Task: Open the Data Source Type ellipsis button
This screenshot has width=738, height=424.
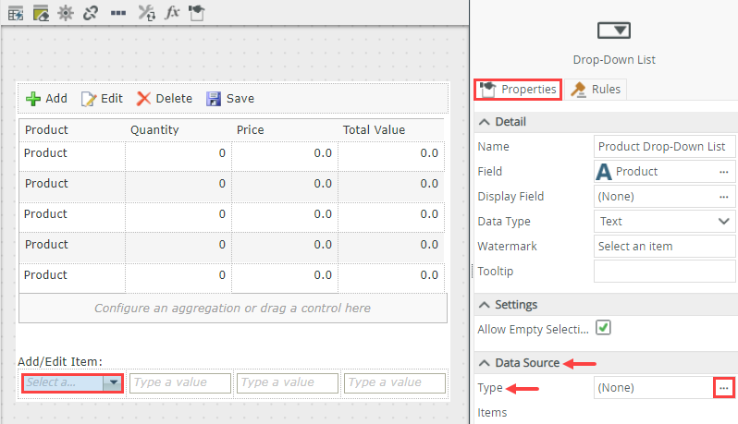Action: tap(724, 388)
